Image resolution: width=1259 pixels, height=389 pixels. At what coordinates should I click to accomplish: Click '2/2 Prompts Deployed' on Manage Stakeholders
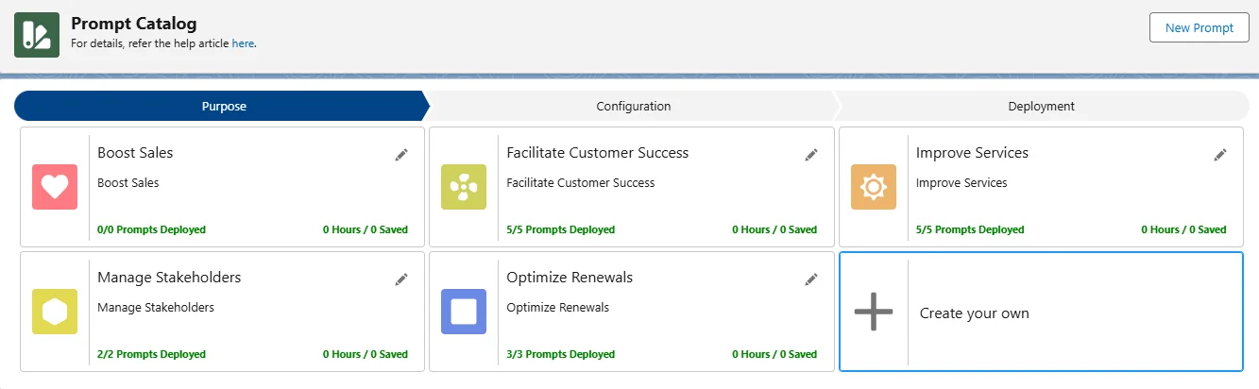pyautogui.click(x=151, y=354)
